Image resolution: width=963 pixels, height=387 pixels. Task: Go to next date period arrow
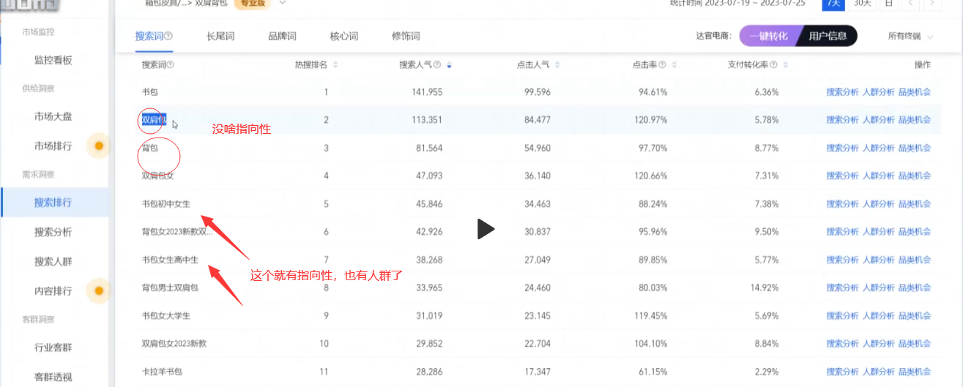pos(932,4)
